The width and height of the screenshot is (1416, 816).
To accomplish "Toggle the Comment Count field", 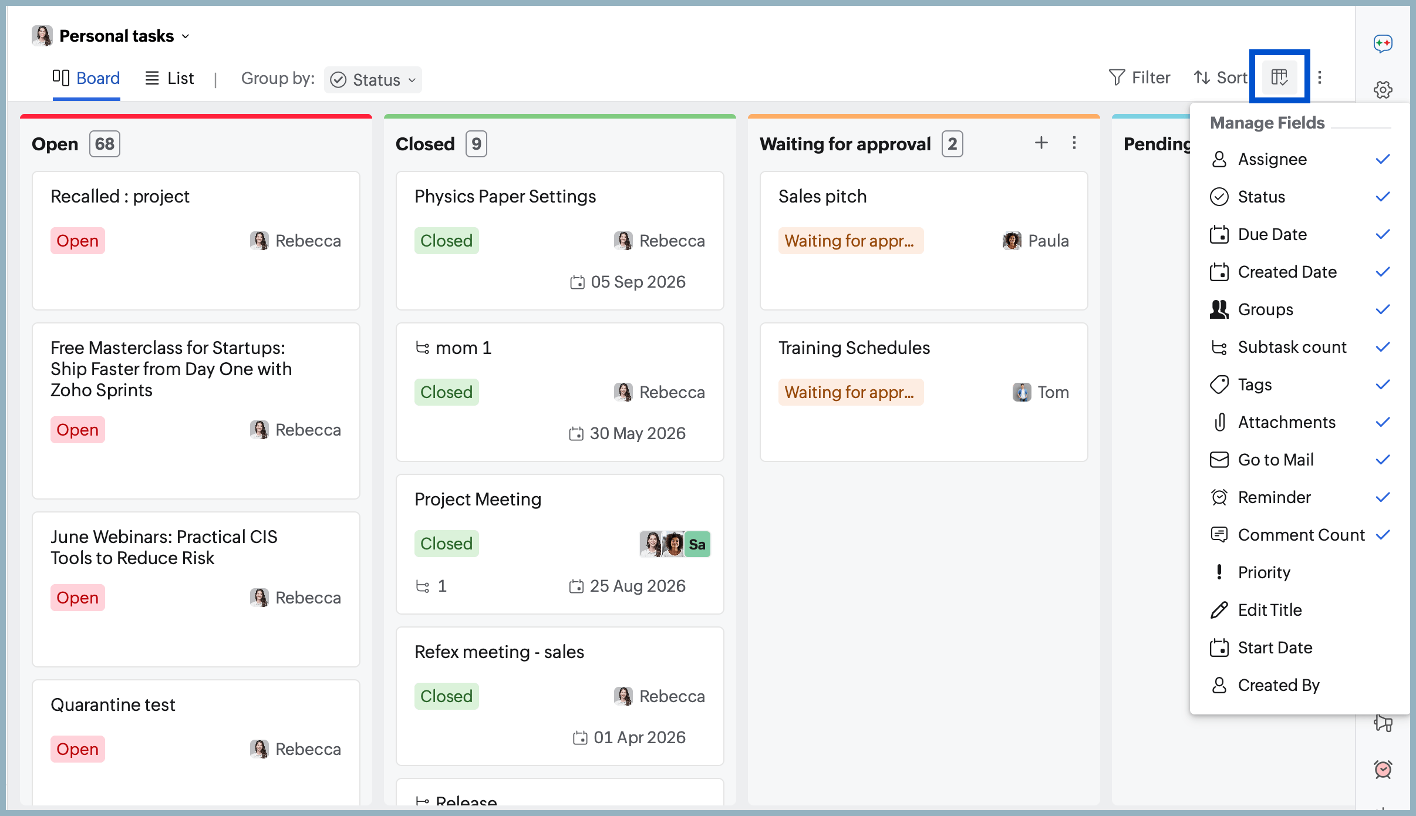I will click(1300, 535).
